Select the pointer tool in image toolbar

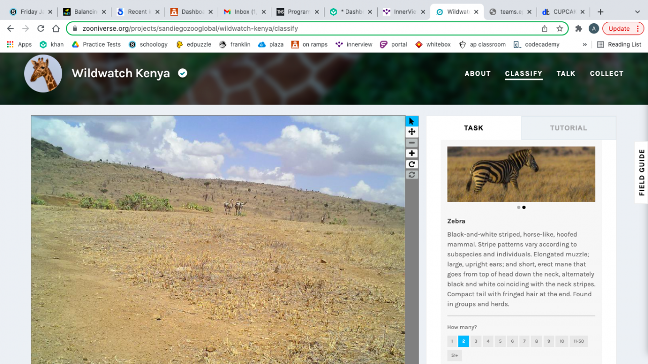(412, 121)
